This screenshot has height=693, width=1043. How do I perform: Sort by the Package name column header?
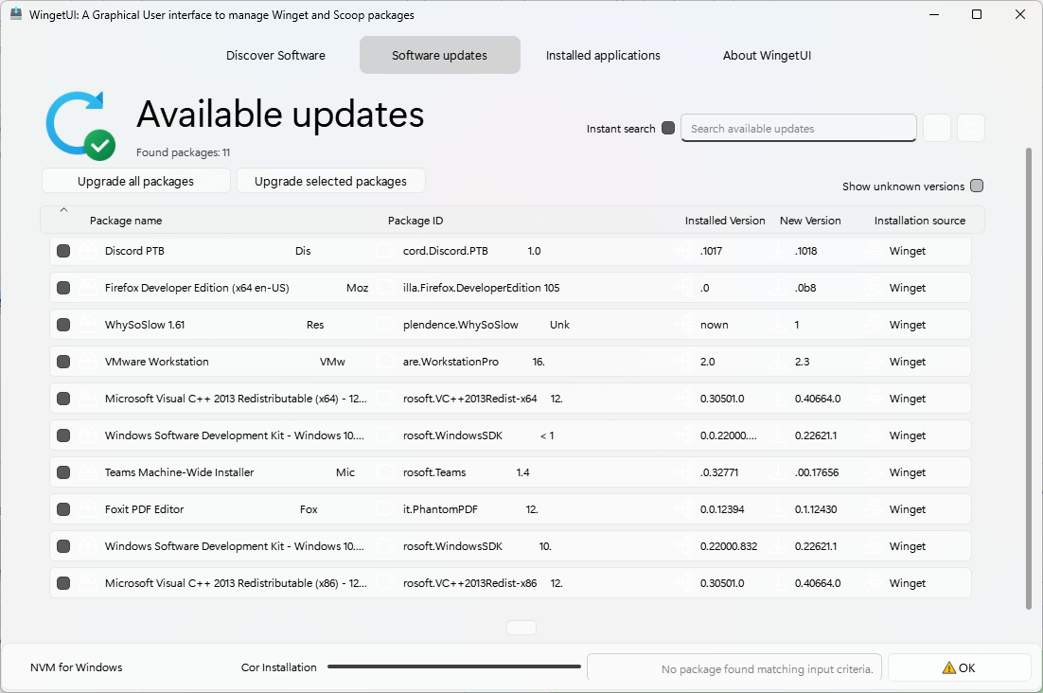126,221
